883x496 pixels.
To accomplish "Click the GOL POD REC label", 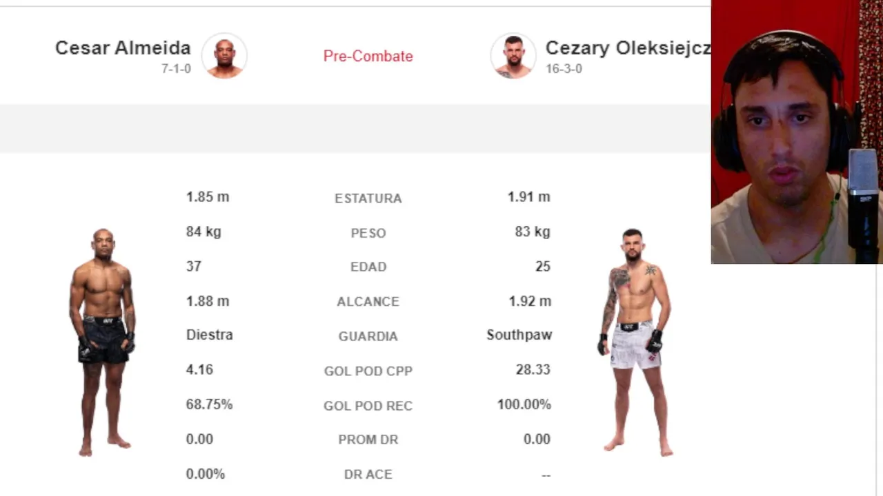I will pyautogui.click(x=368, y=406).
